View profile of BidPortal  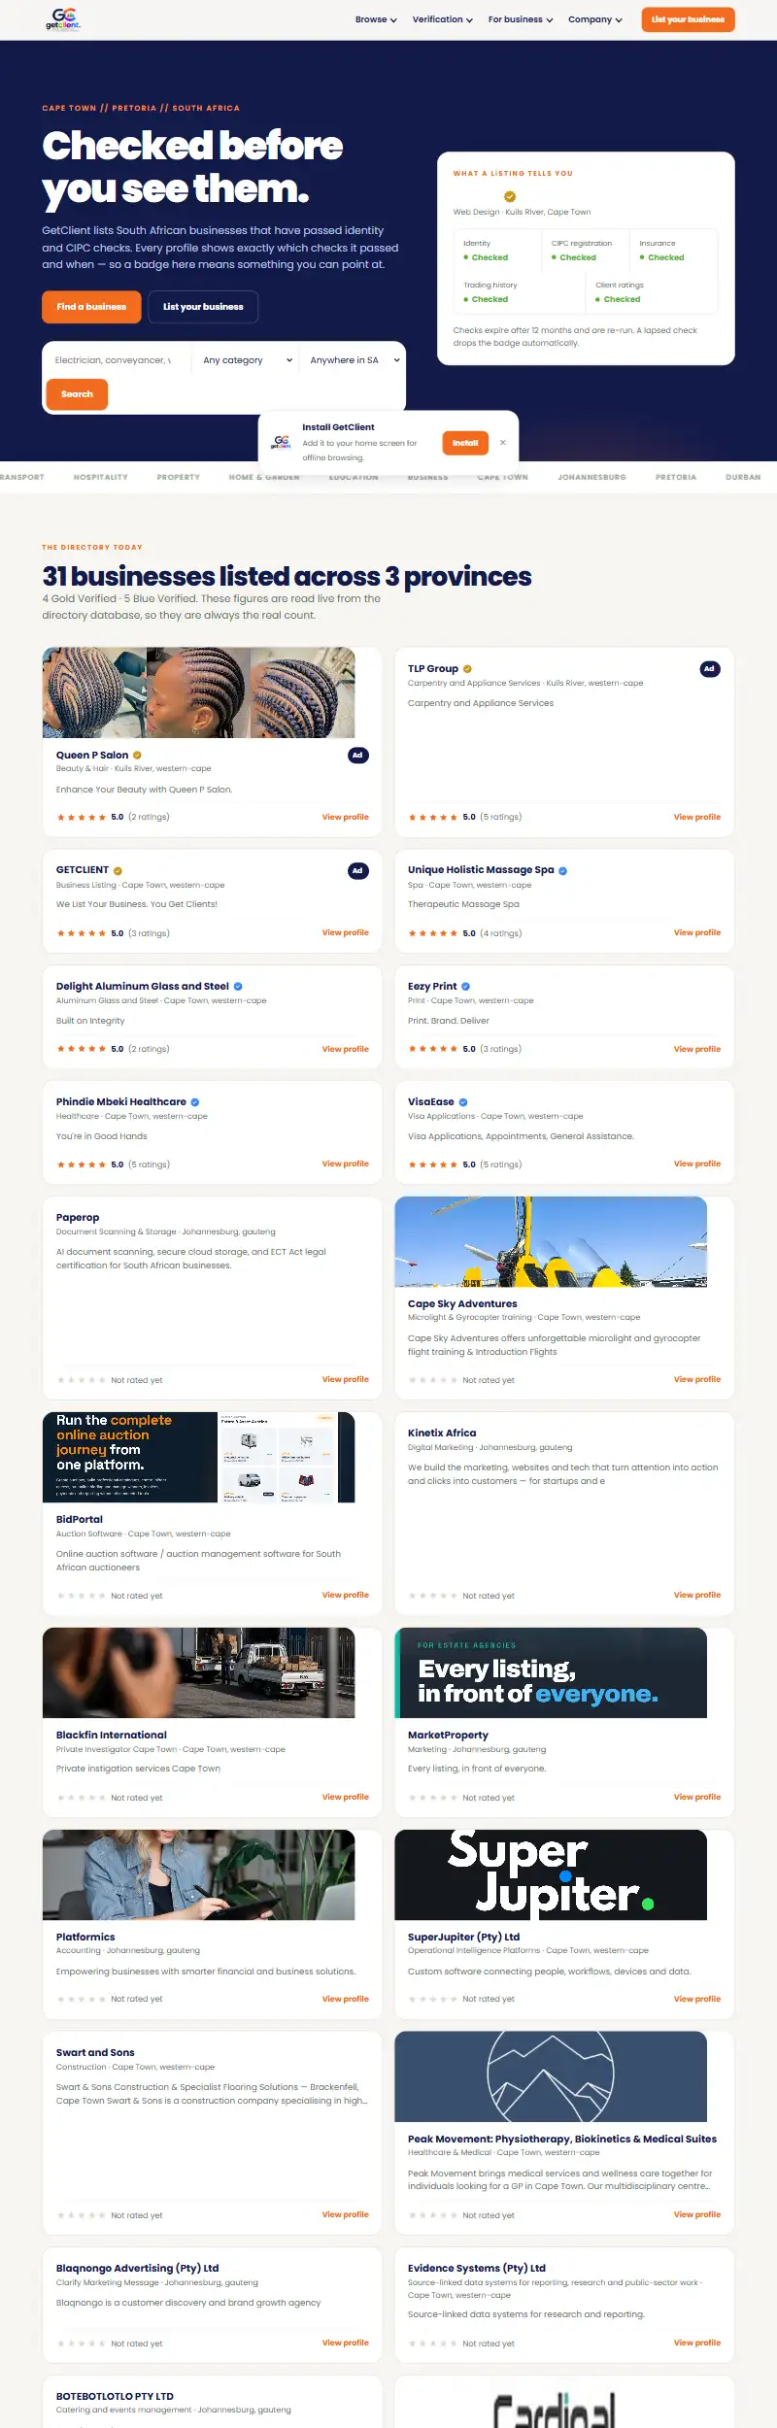pos(346,1596)
